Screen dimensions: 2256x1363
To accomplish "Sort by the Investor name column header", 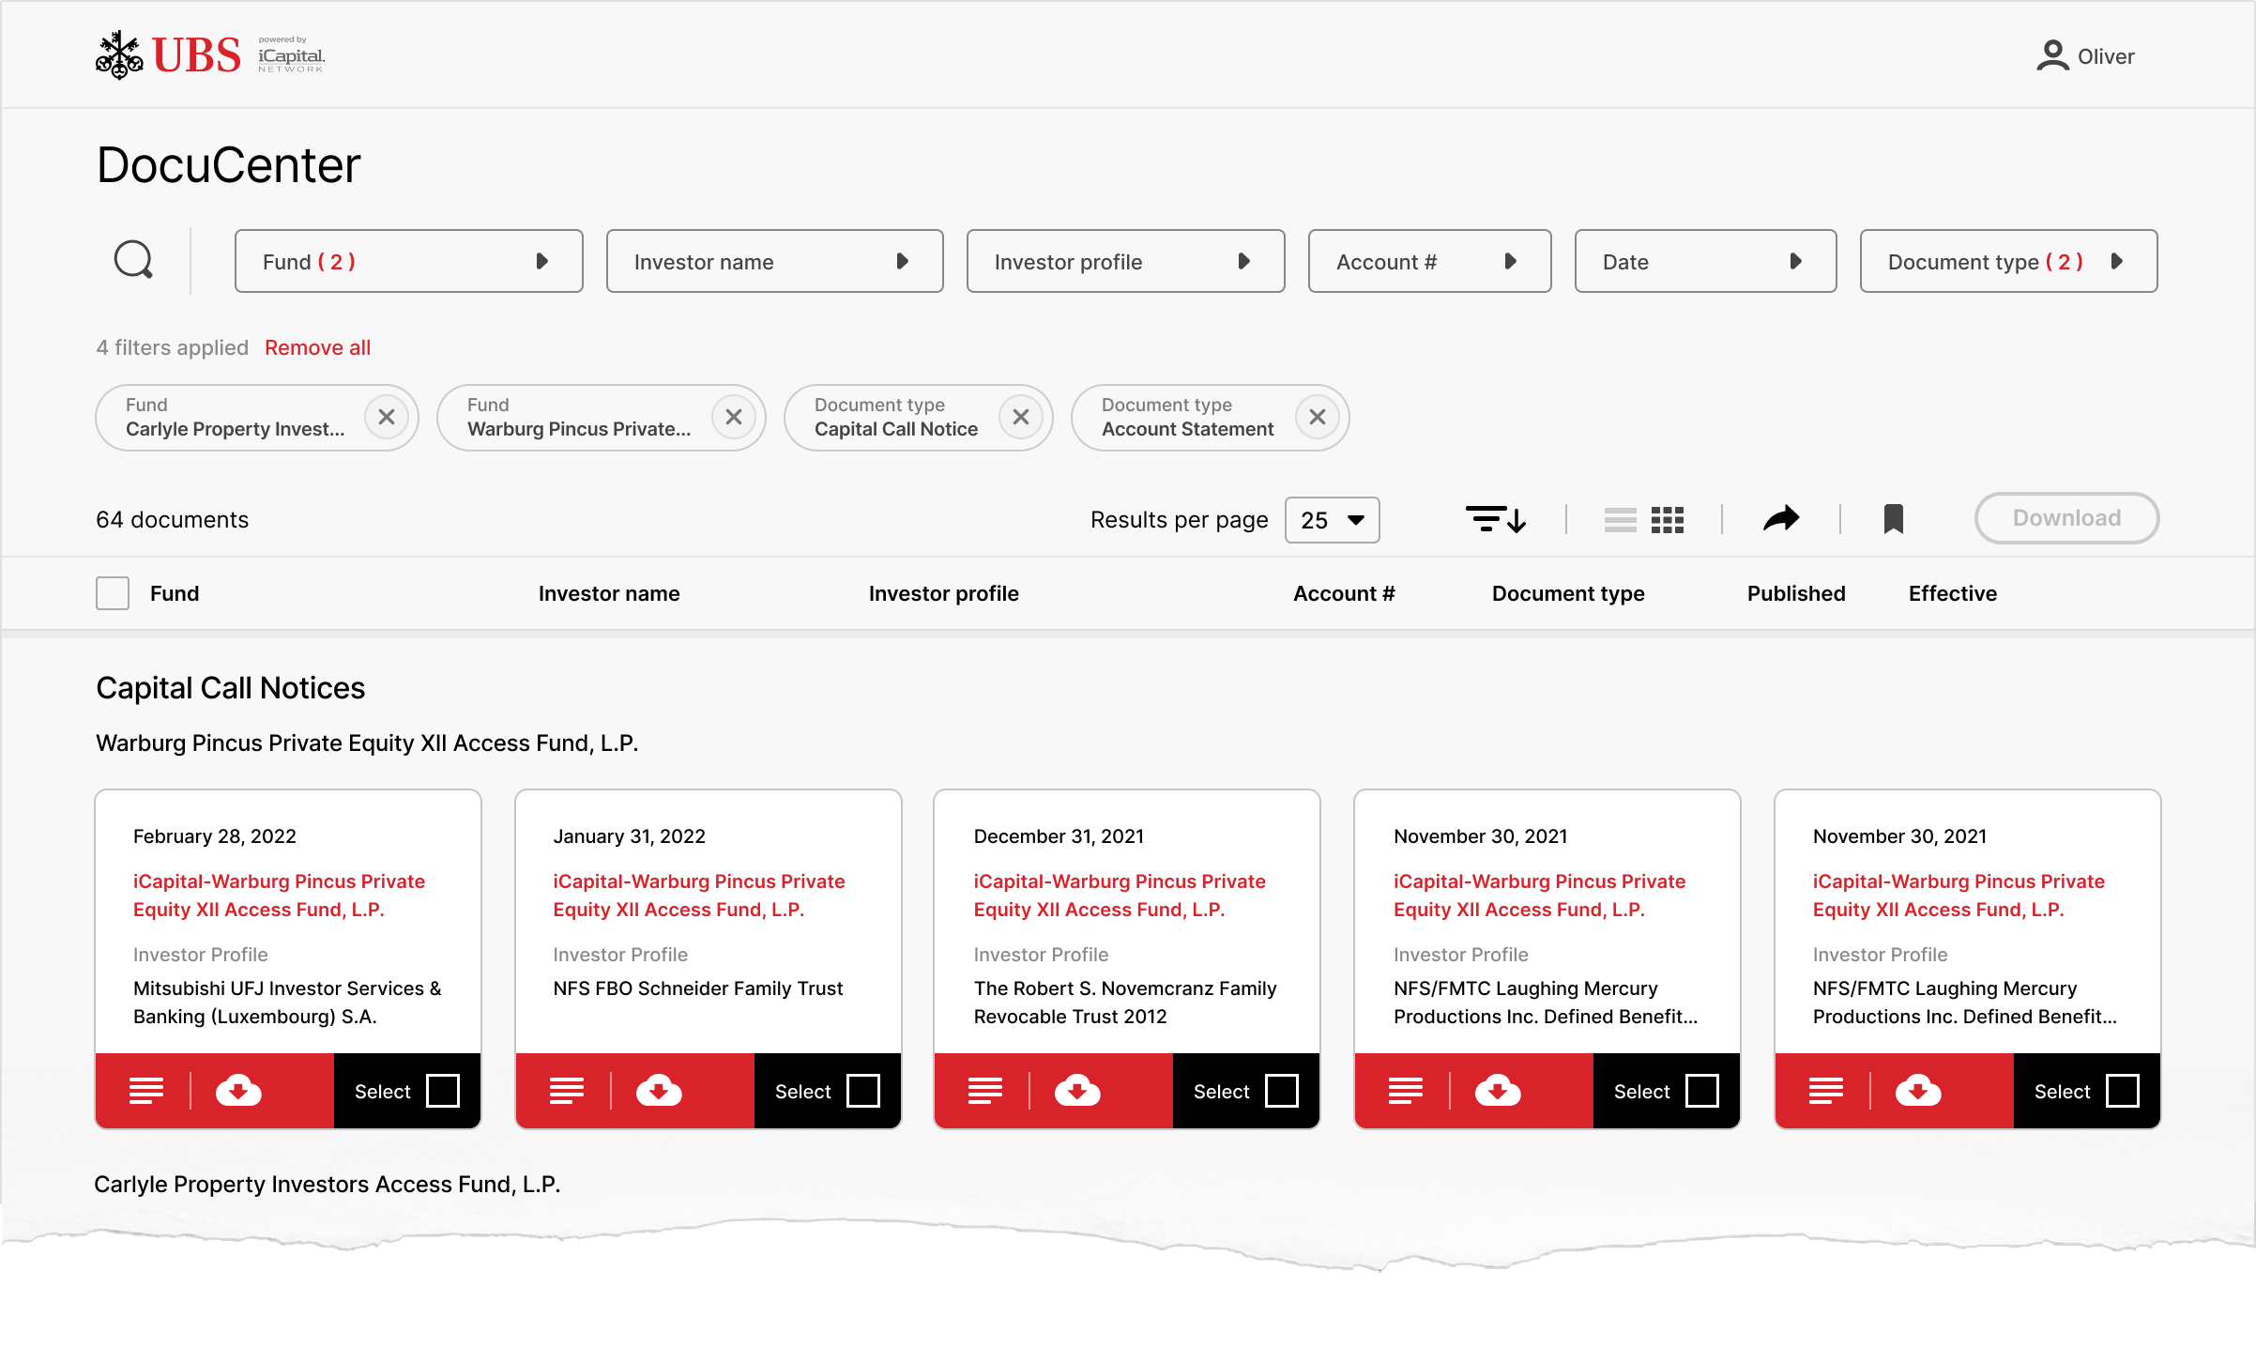I will 609,593.
